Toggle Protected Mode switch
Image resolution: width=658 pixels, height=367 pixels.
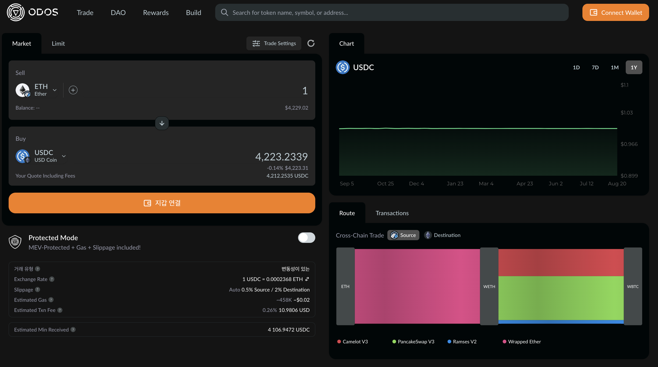coord(306,238)
